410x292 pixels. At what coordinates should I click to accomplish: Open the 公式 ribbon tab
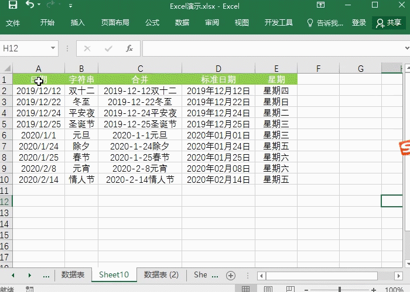152,23
